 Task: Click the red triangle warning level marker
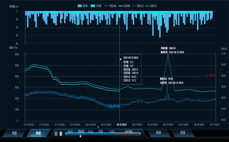pos(207,75)
